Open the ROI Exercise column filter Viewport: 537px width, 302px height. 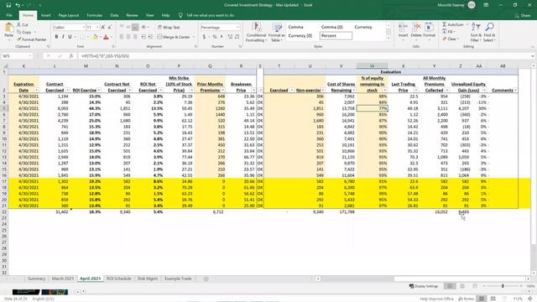coord(99,90)
